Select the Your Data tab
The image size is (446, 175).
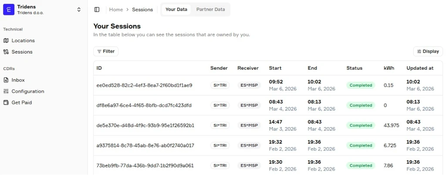pyautogui.click(x=176, y=10)
